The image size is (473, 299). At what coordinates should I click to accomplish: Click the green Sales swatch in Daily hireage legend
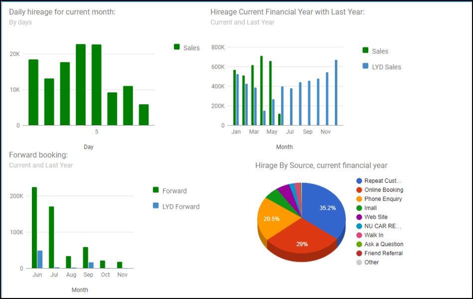[x=177, y=47]
